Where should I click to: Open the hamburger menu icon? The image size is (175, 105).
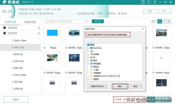point(155,2)
